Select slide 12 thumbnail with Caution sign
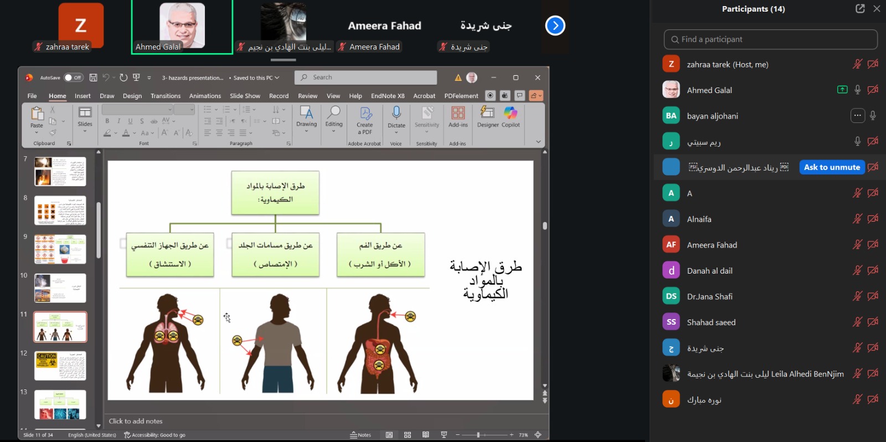 pos(60,366)
